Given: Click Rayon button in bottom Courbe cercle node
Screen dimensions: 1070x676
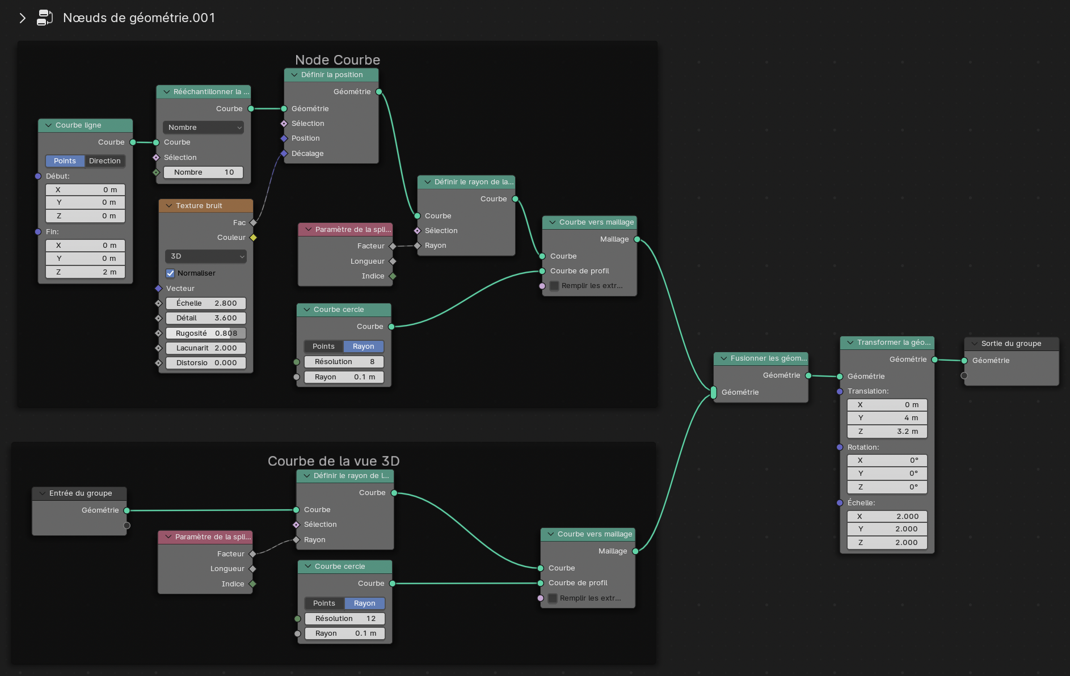Looking at the screenshot, I should click(x=364, y=603).
